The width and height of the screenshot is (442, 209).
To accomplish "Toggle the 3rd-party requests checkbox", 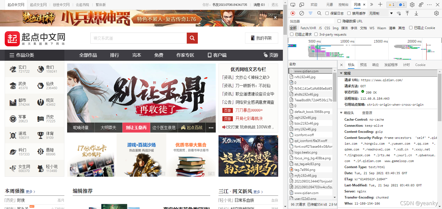I will (316, 34).
